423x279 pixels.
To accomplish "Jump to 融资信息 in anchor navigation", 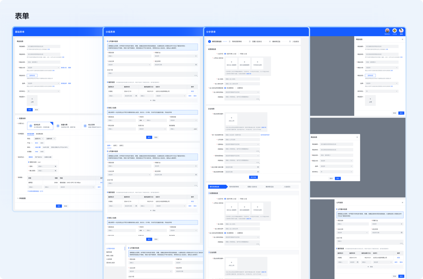I will pyautogui.click(x=109, y=252).
